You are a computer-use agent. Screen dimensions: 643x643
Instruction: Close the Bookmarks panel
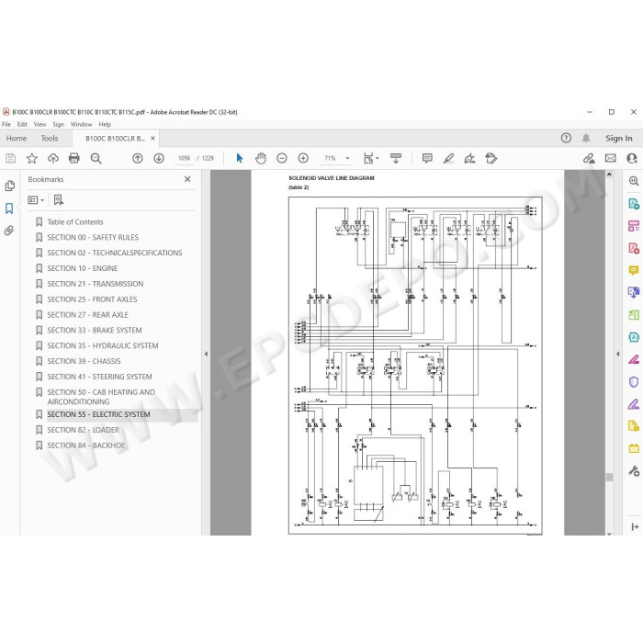pyautogui.click(x=187, y=179)
